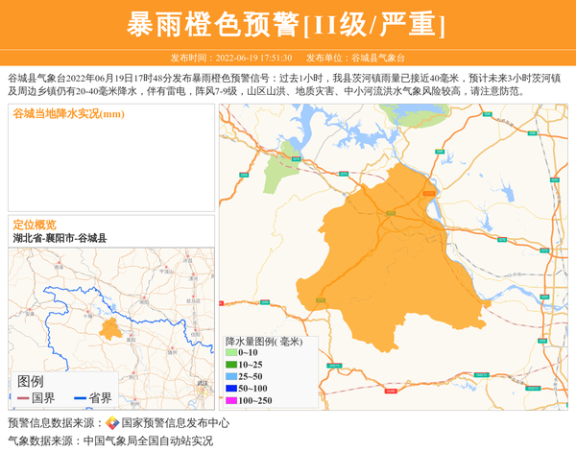Click the 中国气象局全国自动站实况 source text
576x452 pixels.
[x=147, y=440]
